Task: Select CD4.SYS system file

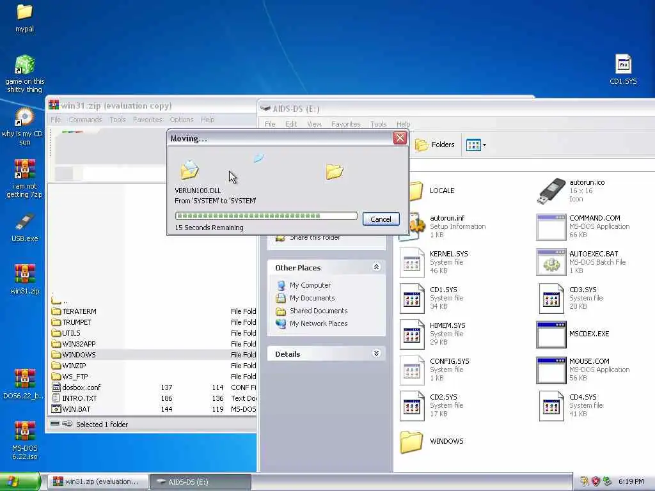Action: pyautogui.click(x=571, y=405)
